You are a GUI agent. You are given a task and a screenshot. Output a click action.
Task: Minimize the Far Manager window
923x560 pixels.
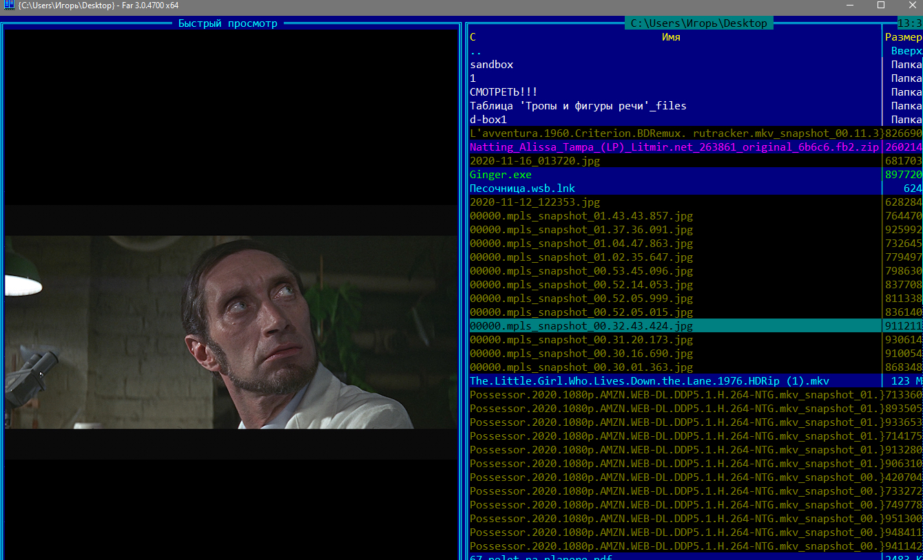click(849, 6)
